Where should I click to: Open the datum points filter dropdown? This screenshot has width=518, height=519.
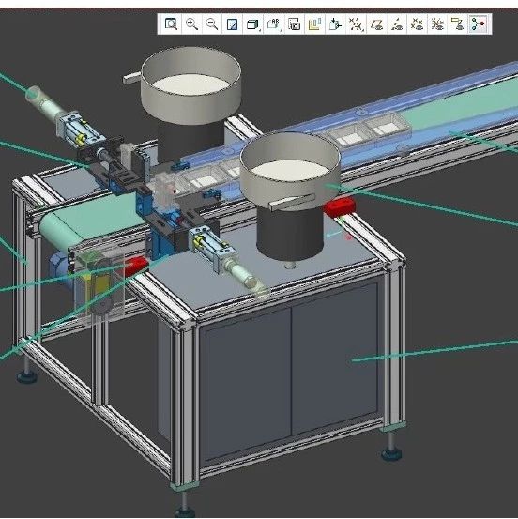356,24
